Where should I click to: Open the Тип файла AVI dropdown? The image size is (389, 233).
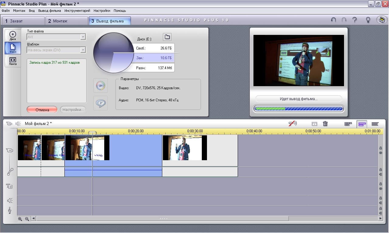pyautogui.click(x=56, y=37)
